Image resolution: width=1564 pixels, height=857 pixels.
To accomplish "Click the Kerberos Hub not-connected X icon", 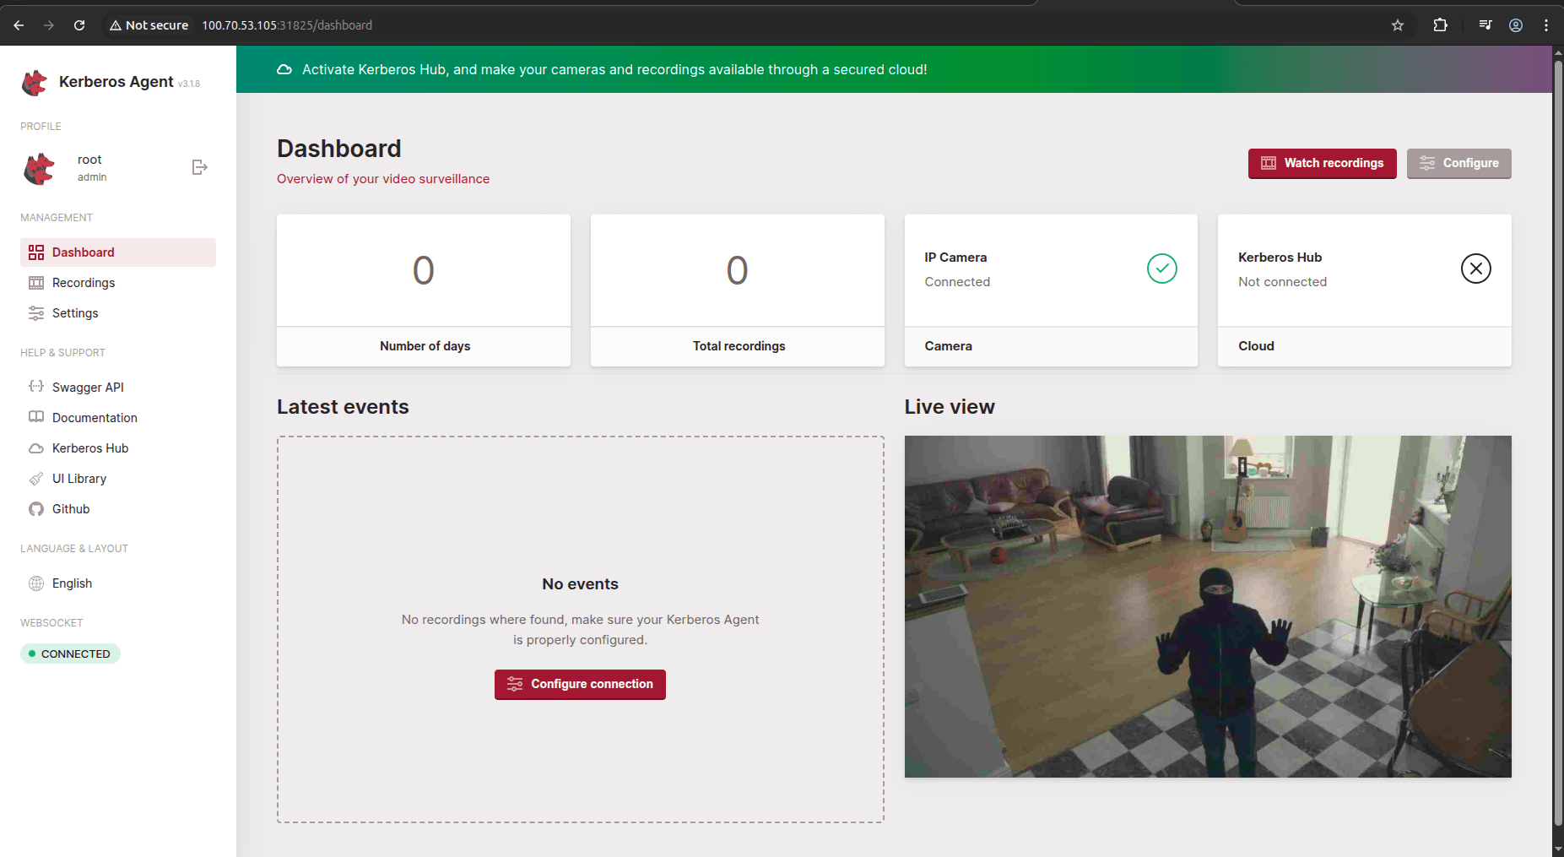I will (1476, 268).
